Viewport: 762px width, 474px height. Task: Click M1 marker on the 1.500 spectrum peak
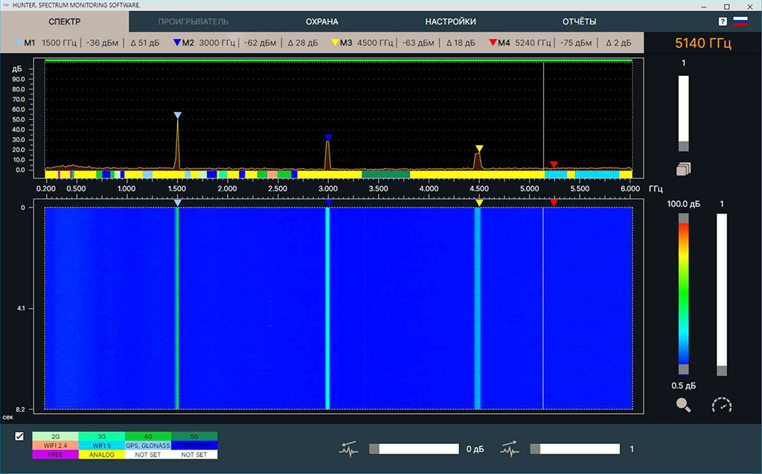(x=177, y=115)
